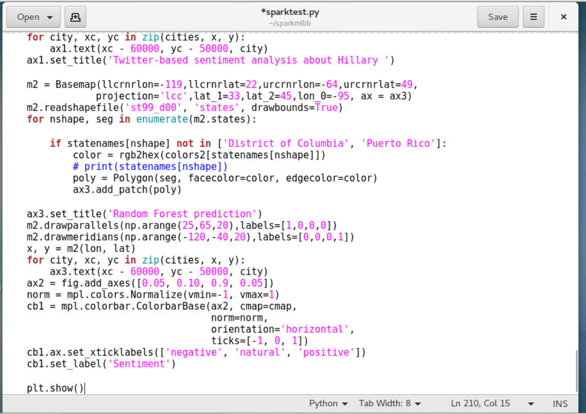This screenshot has width=586, height=414.
Task: Place cursor on plt.show() line
Action: (x=55, y=388)
